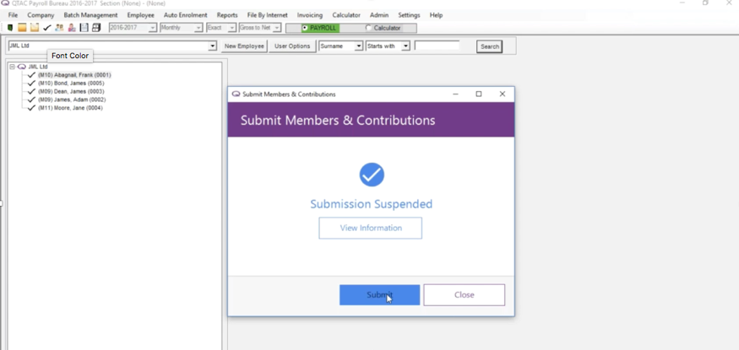The image size is (739, 350).
Task: Click the dark green book toolbar icon
Action: (x=10, y=28)
